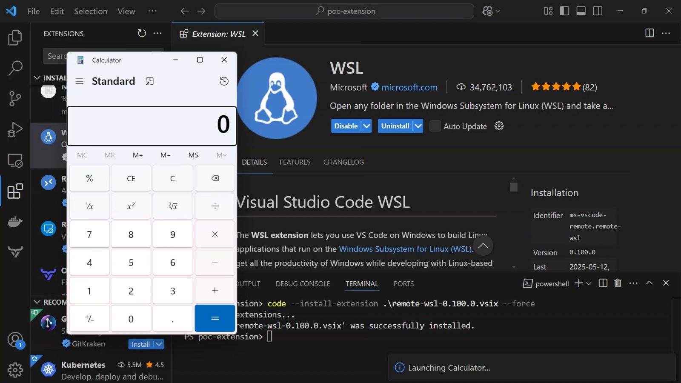Toggle Calculator keep on top mode
Image resolution: width=681 pixels, height=383 pixels.
(x=149, y=81)
